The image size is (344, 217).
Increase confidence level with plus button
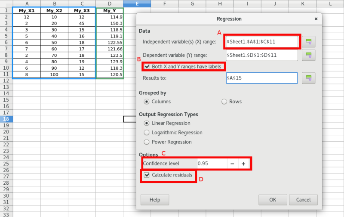coord(243,164)
